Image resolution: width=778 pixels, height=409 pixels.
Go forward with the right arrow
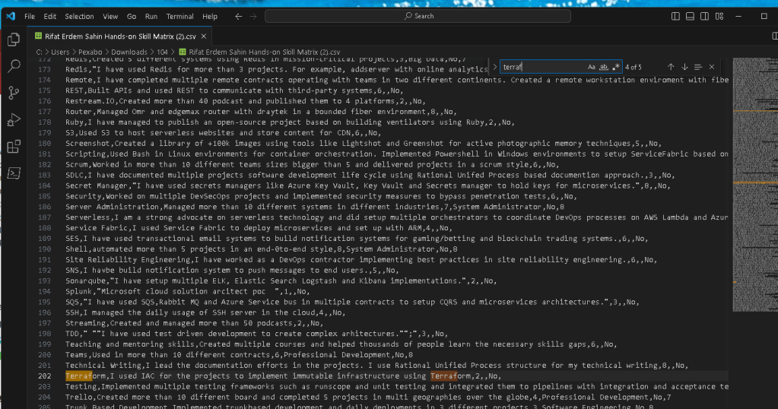(253, 17)
